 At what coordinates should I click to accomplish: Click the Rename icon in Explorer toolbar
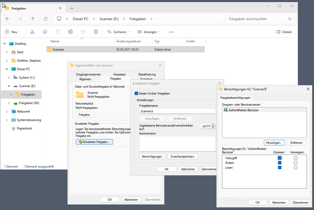[70, 32]
